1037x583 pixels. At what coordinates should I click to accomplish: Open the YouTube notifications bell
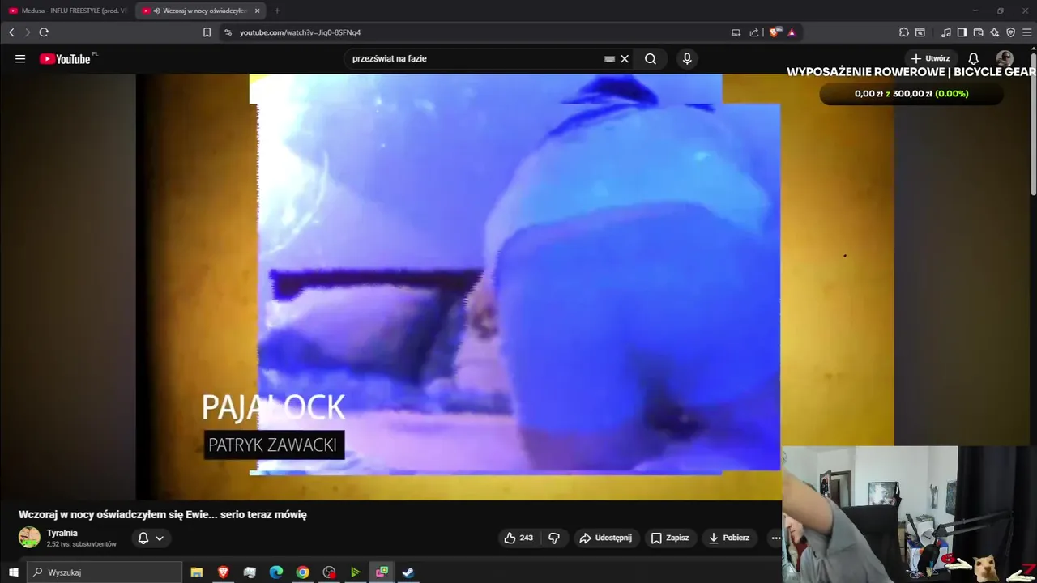[974, 59]
